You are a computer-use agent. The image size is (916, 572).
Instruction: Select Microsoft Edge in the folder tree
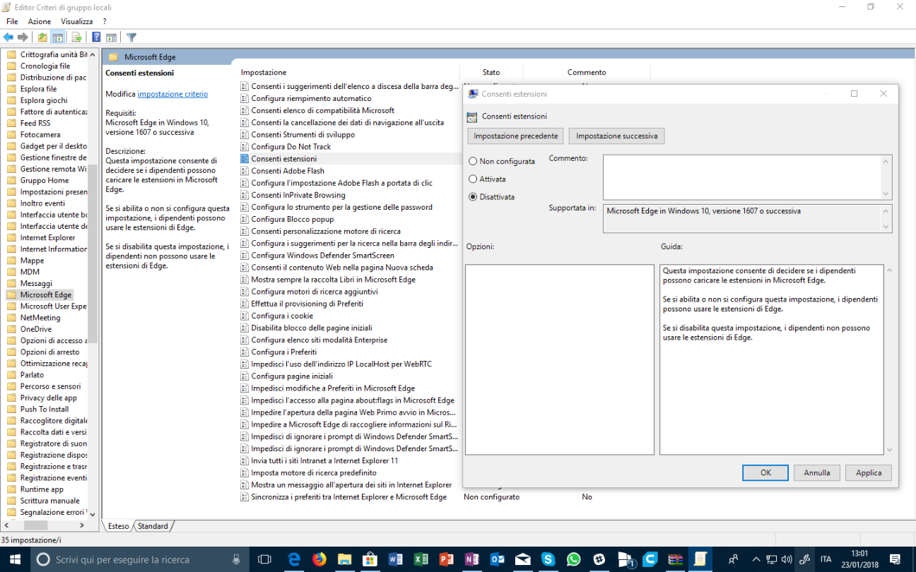[46, 295]
